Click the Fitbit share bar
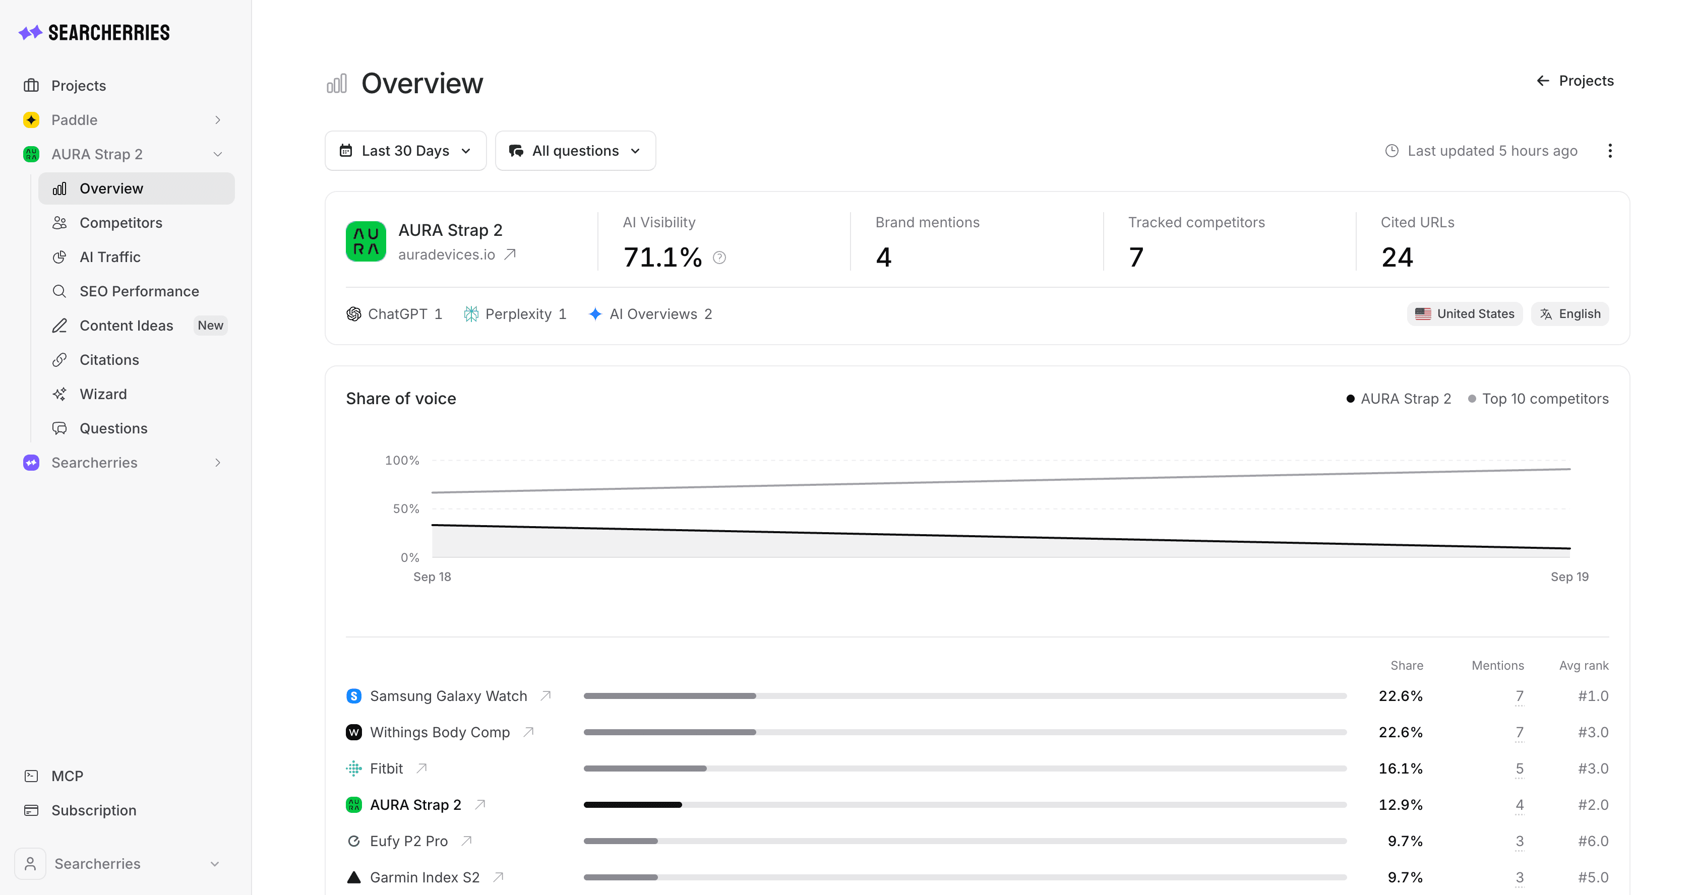 (965, 768)
